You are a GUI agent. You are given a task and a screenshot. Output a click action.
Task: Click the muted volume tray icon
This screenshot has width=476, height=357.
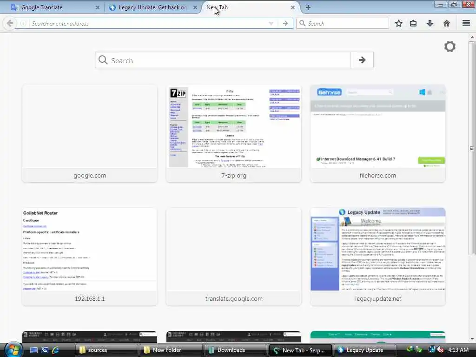coord(440,350)
